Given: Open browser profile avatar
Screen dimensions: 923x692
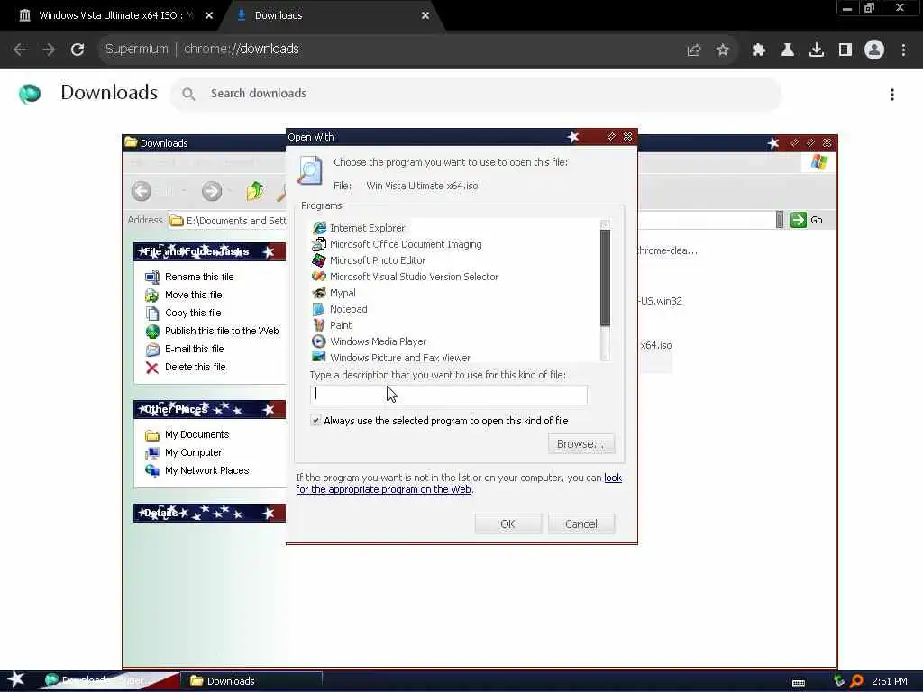Looking at the screenshot, I should [x=874, y=50].
